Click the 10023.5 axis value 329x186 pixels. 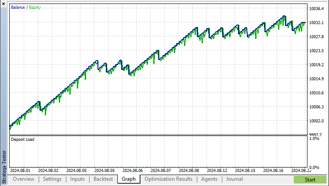point(316,51)
